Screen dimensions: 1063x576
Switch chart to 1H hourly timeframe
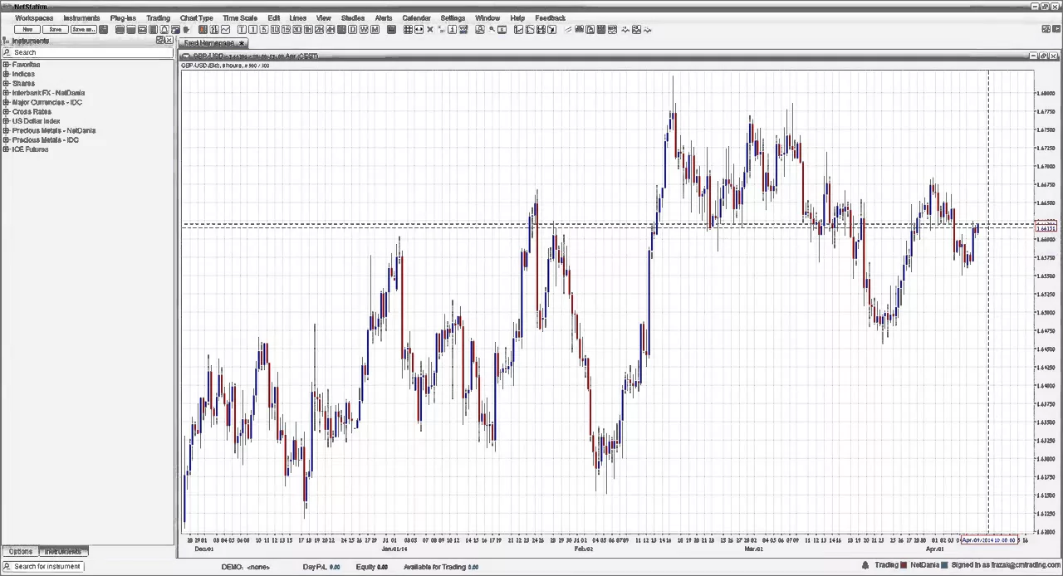308,30
